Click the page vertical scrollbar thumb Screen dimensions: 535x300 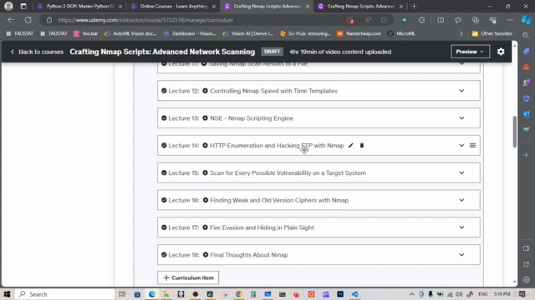click(514, 132)
